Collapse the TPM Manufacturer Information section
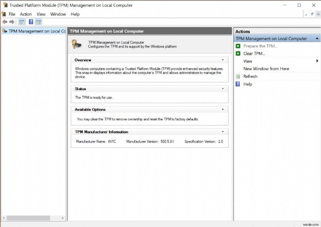Viewport: 321px width, 227px height. coord(223,132)
